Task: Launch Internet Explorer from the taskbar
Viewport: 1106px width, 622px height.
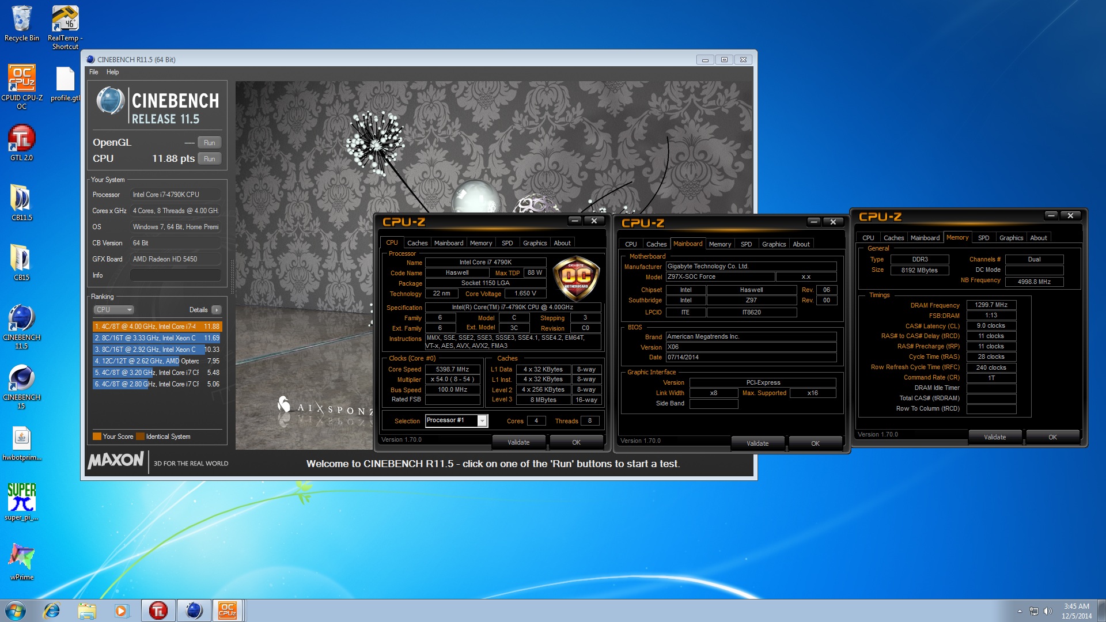Action: pos(52,610)
